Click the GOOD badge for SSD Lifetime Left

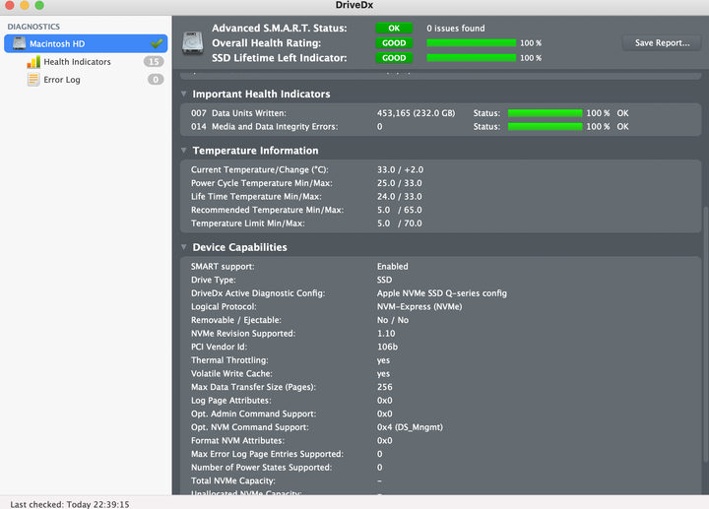(394, 58)
